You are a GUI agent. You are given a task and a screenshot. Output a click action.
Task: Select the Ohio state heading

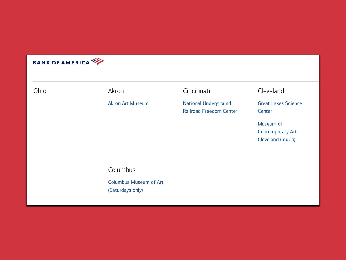click(40, 91)
